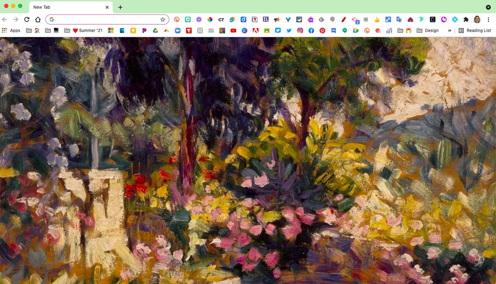The width and height of the screenshot is (496, 284).
Task: Open the Google Drive bookmark
Action: pos(155,31)
